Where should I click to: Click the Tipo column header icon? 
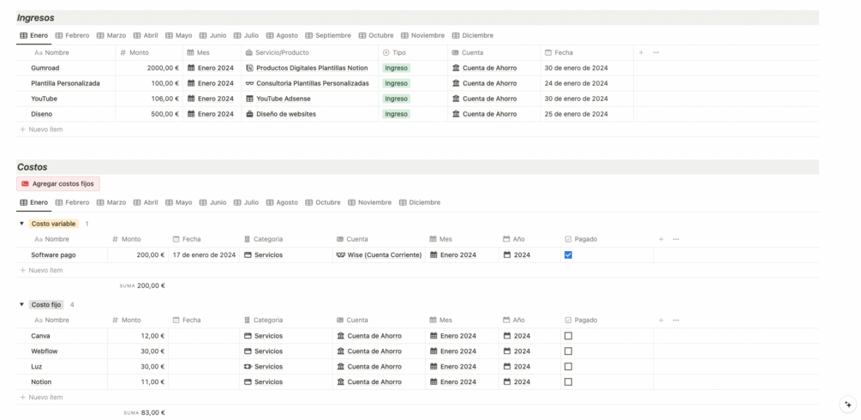(386, 53)
